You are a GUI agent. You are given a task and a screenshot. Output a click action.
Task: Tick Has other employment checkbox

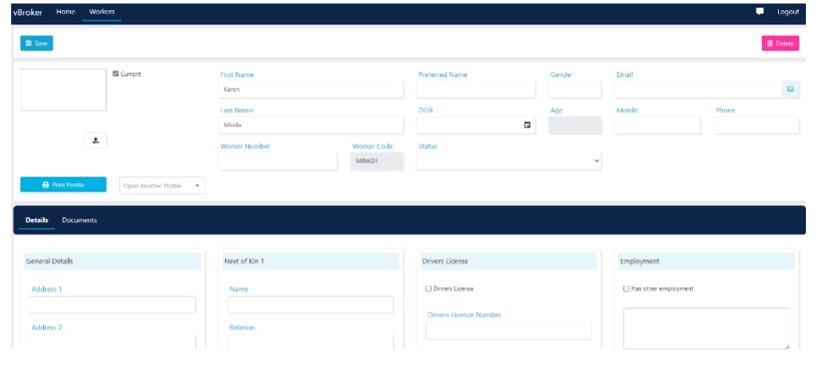(626, 289)
